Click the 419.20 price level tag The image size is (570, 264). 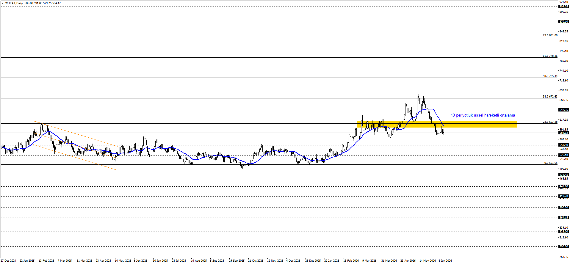[x=564, y=196]
